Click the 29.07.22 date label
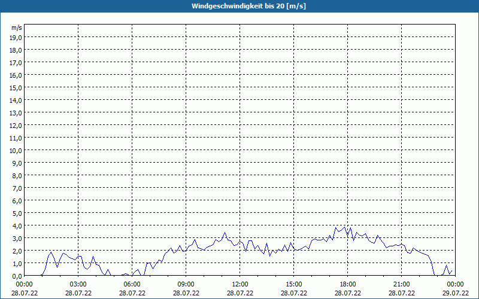 coord(455,293)
